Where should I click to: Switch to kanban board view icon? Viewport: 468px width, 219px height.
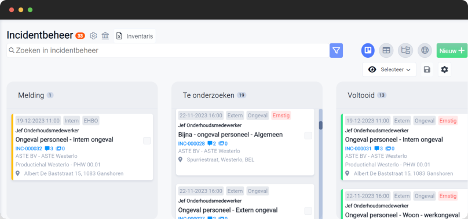click(x=368, y=51)
